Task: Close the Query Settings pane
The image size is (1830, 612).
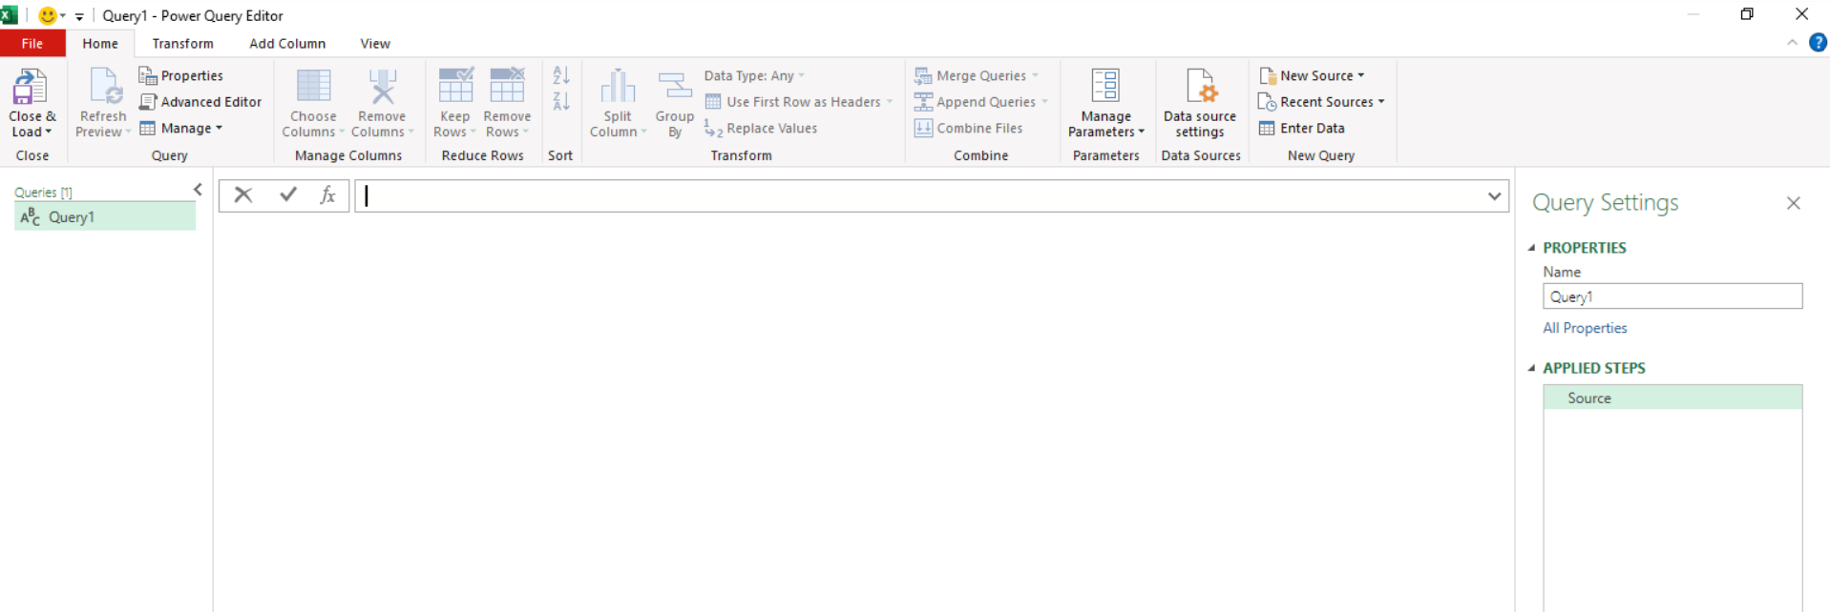Action: pos(1793,203)
